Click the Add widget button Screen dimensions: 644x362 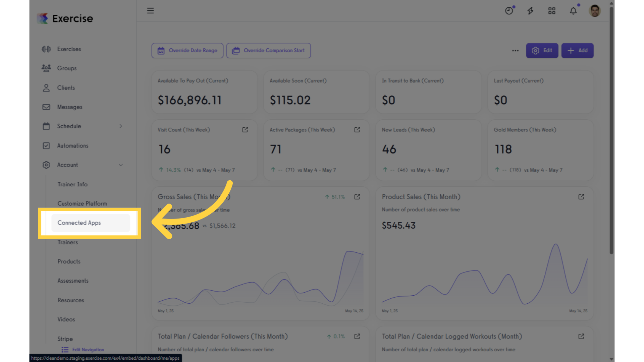pyautogui.click(x=577, y=51)
